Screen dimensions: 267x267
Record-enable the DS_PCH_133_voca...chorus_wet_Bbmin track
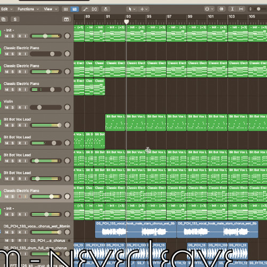(x=20, y=232)
